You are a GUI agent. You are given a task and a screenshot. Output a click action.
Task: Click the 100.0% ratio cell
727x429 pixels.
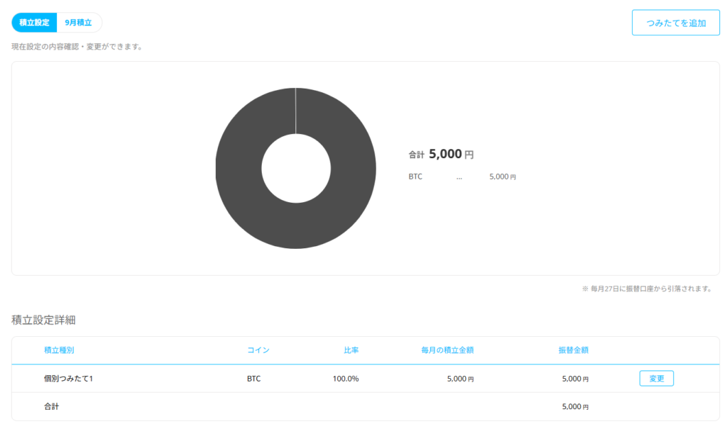[346, 379]
